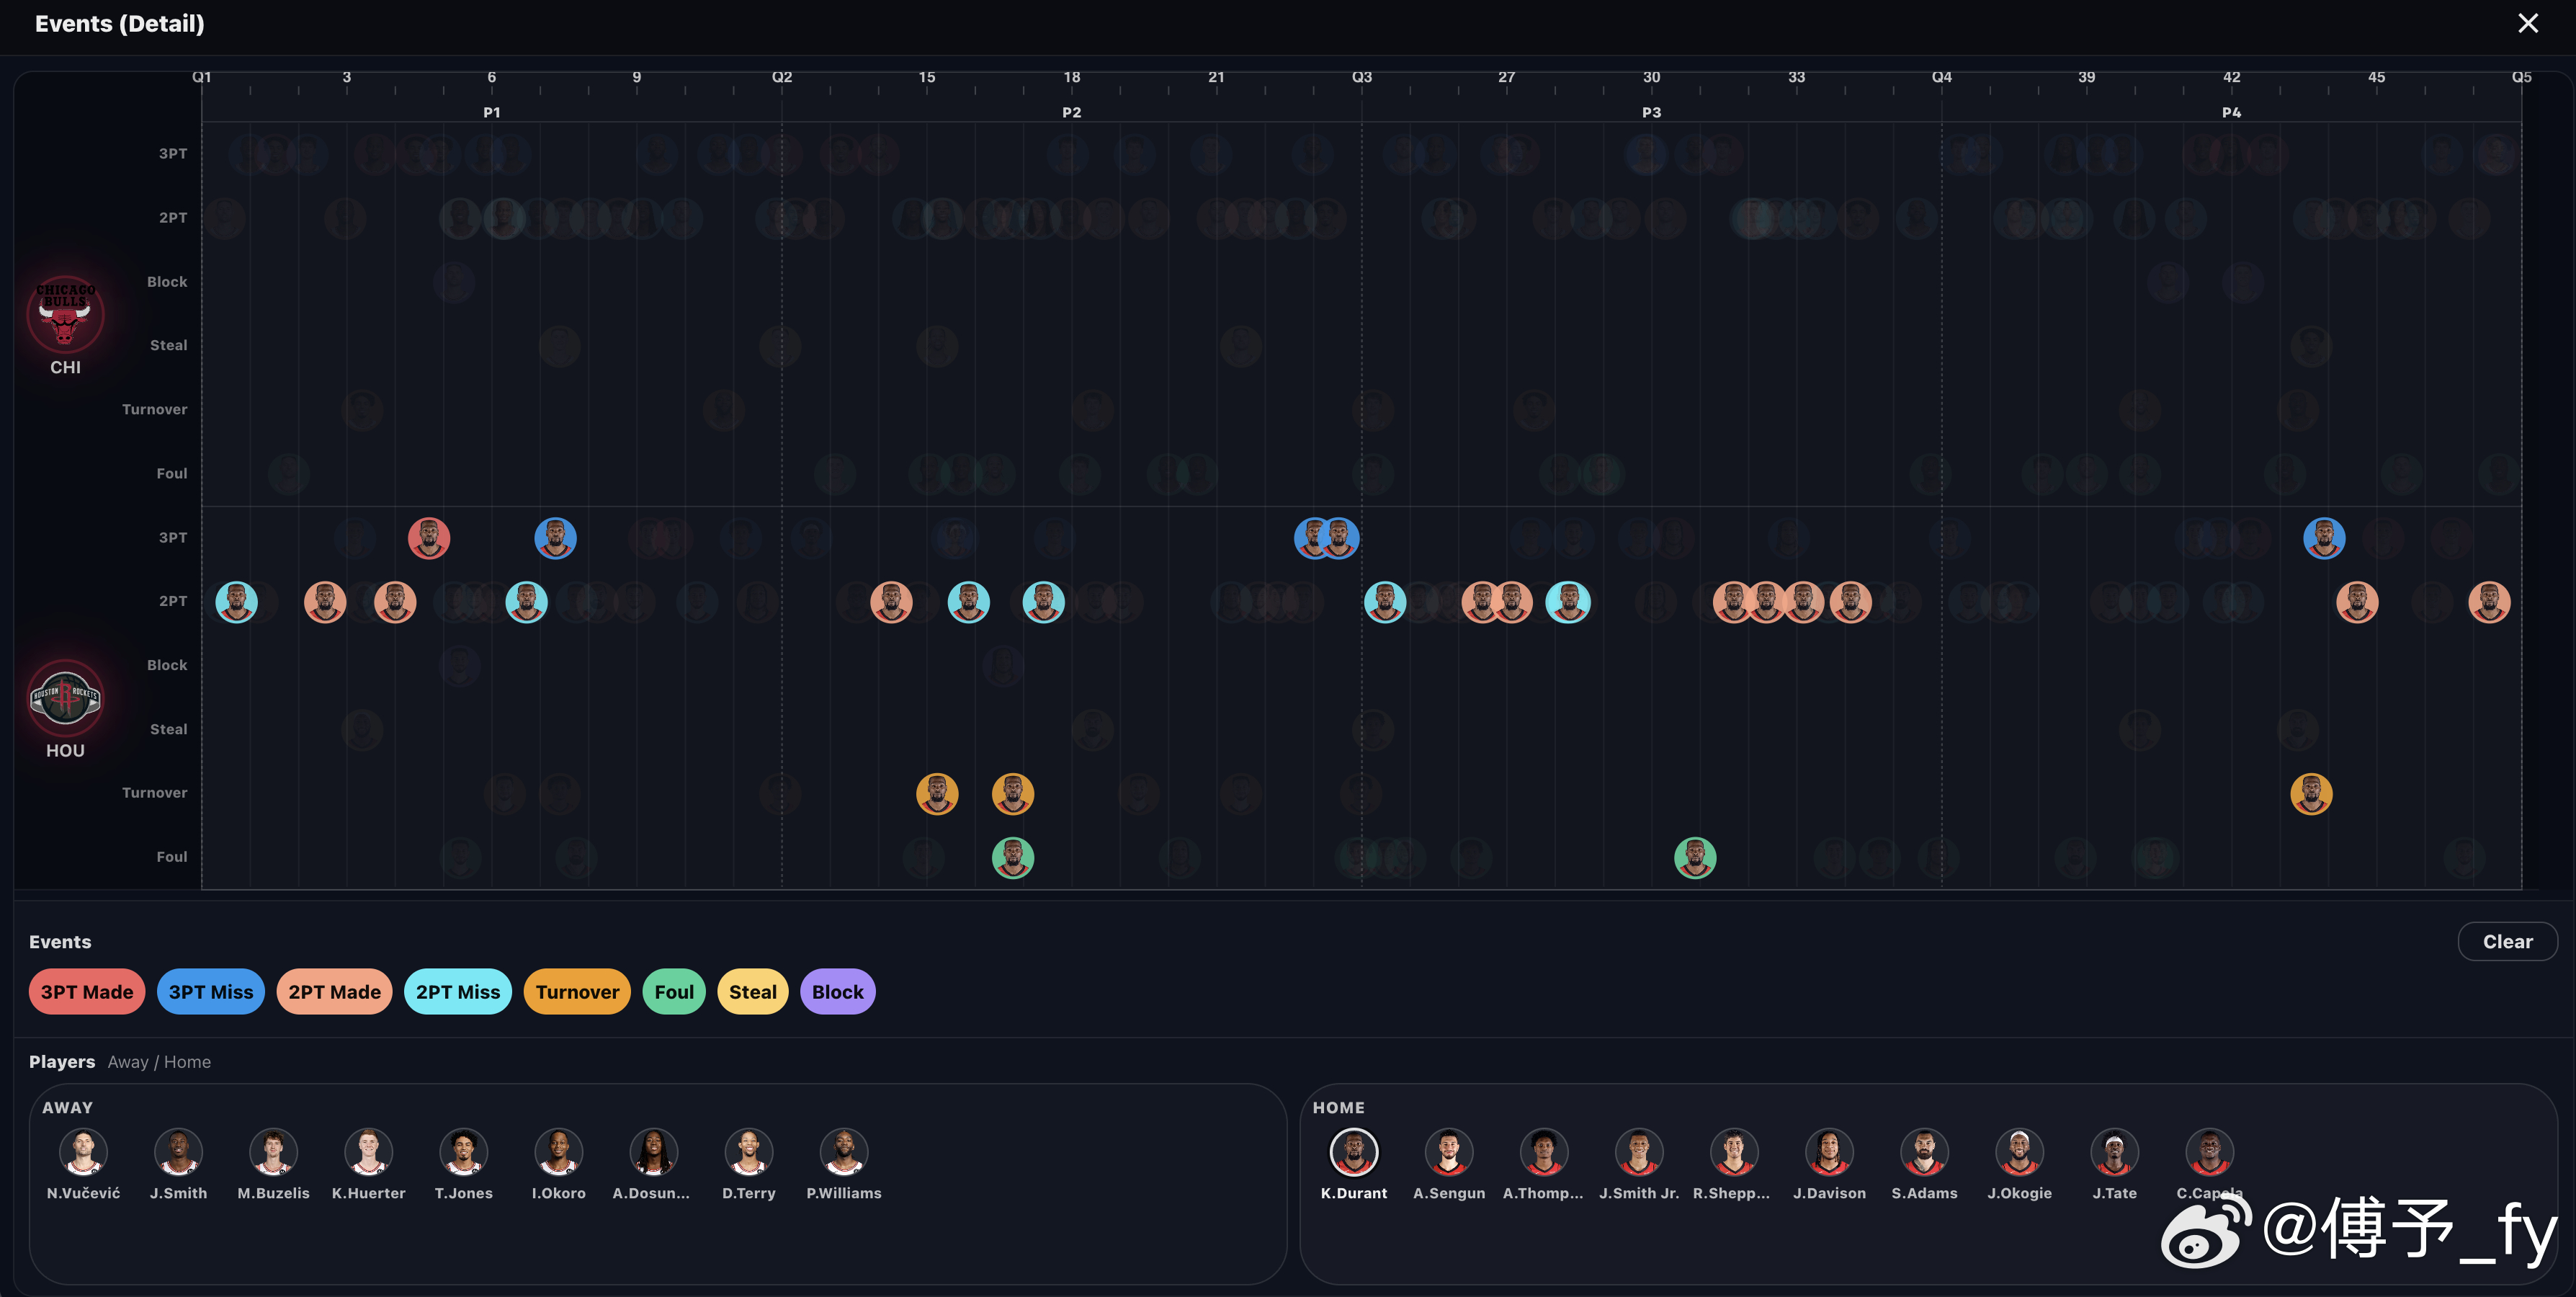Select T.Jones player avatar
Viewport: 2576px width, 1297px height.
(463, 1152)
